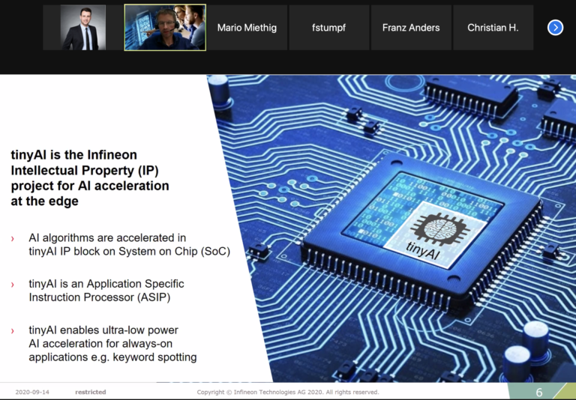Click the blue next participants arrow

pyautogui.click(x=555, y=28)
